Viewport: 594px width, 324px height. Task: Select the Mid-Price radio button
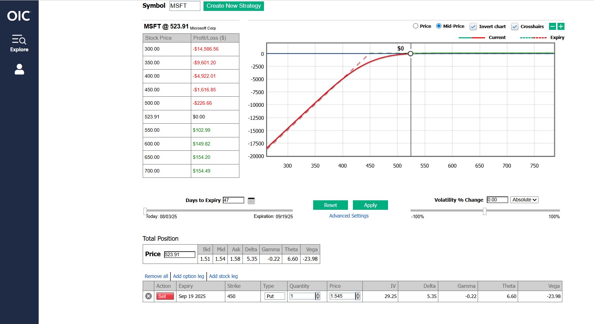(x=439, y=26)
